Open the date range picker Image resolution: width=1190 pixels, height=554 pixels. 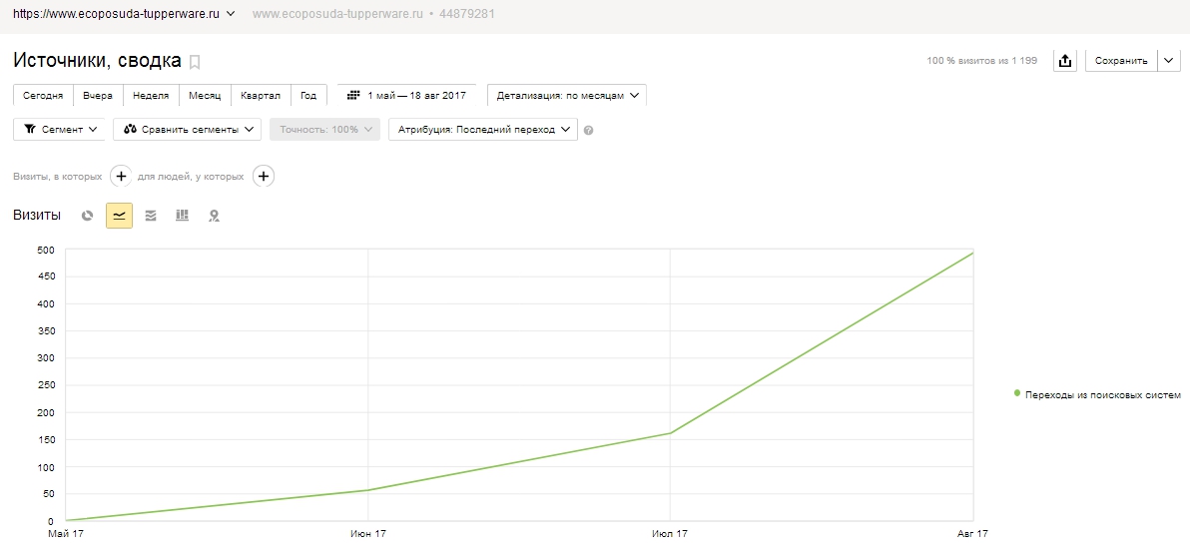pos(406,96)
